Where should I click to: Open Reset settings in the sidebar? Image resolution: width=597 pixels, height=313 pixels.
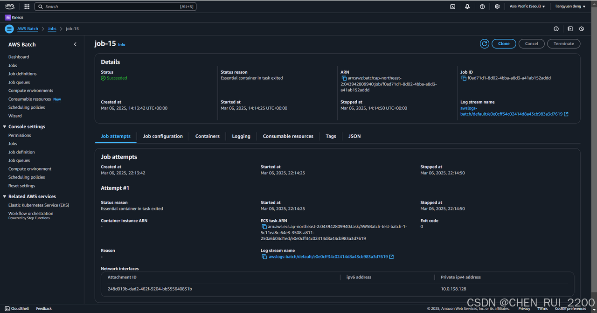coord(21,186)
